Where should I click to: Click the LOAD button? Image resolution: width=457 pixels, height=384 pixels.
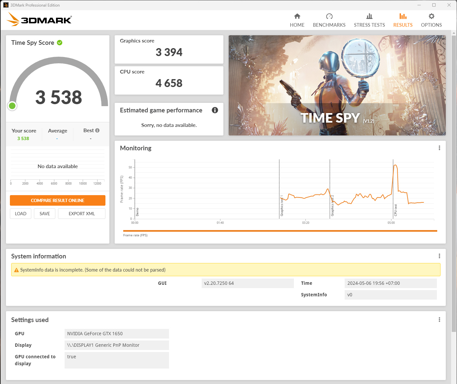tap(20, 214)
